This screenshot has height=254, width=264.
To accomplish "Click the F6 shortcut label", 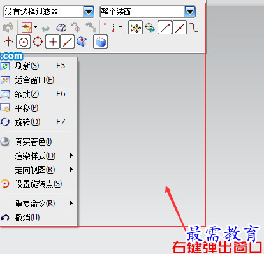I will pyautogui.click(x=61, y=94).
